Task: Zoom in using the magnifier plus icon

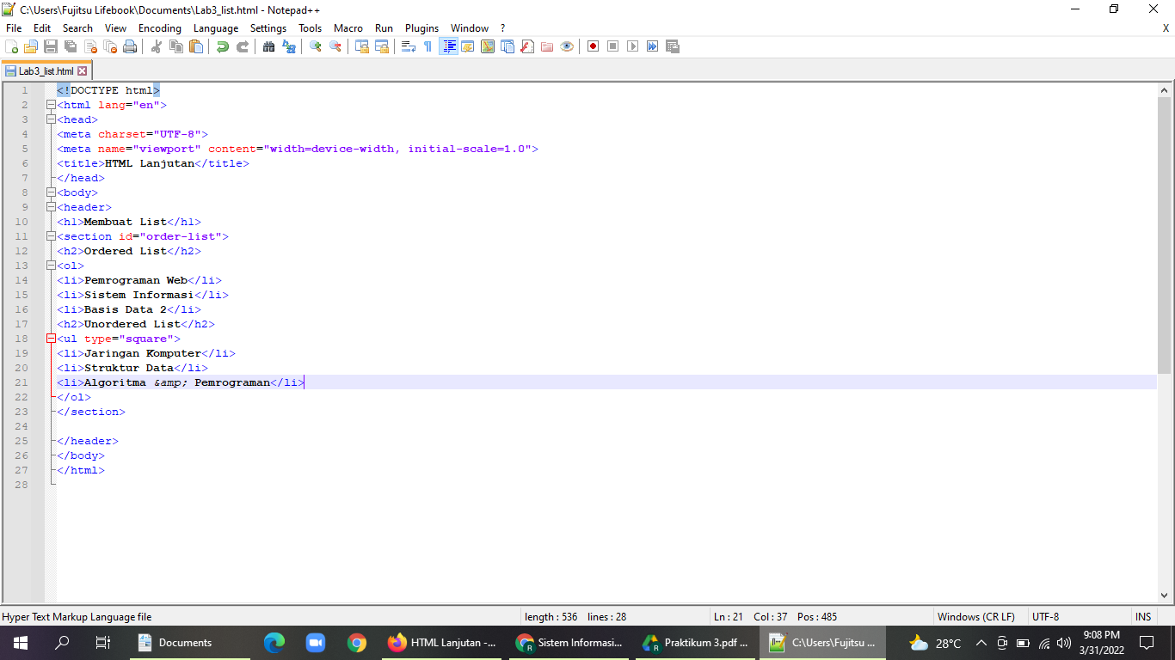Action: point(316,46)
